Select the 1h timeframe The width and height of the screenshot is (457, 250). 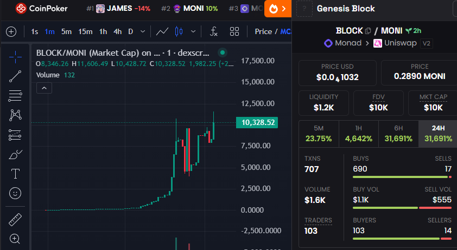(103, 32)
